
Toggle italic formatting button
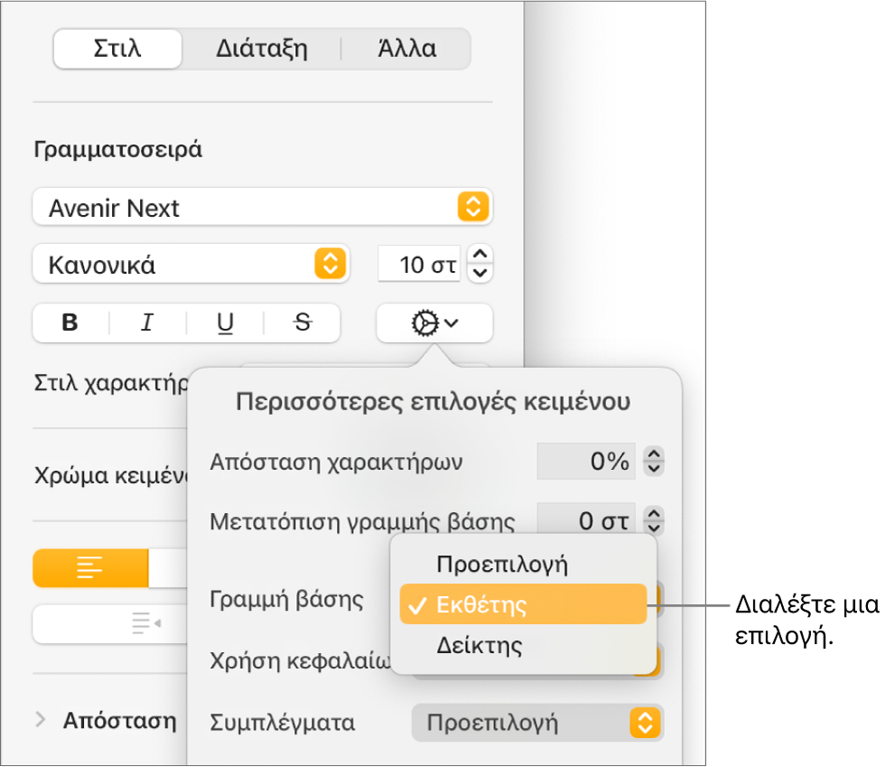pos(147,323)
